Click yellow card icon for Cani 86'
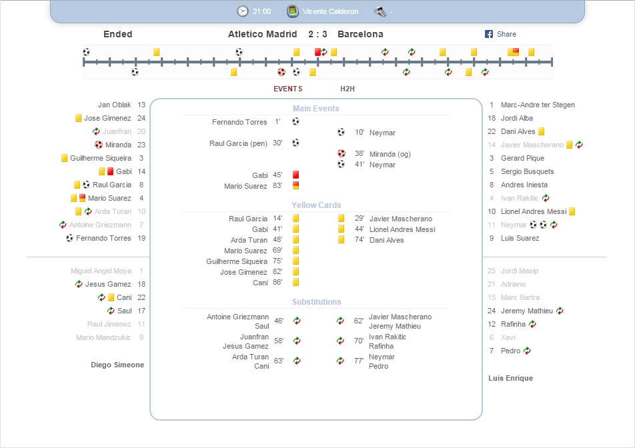The width and height of the screenshot is (635, 448). pyautogui.click(x=295, y=282)
